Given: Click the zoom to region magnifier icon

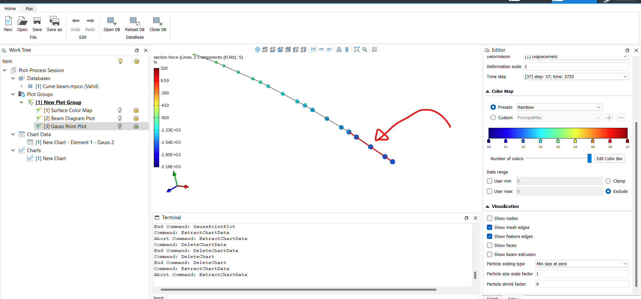Looking at the screenshot, I should 365,49.
